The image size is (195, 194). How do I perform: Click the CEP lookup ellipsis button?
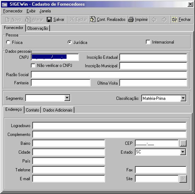pos(183,143)
